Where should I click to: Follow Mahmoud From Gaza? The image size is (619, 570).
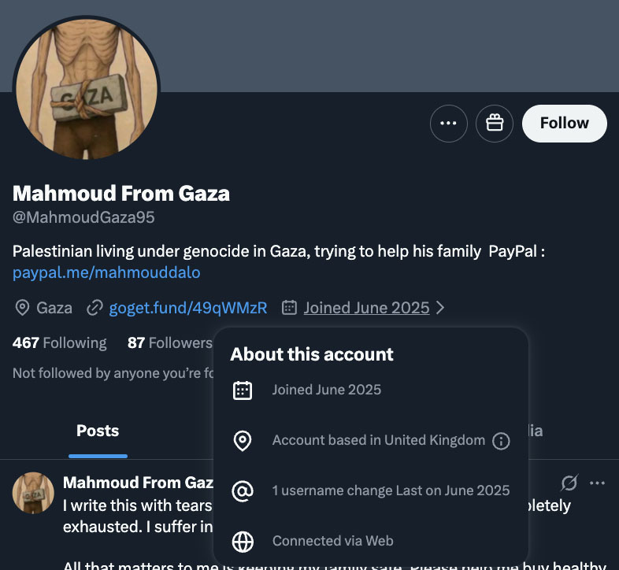(x=564, y=124)
